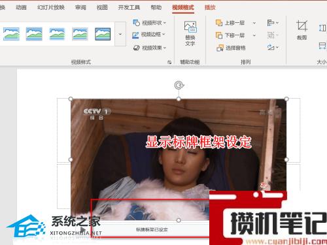Open the 选择窗格 selection pane

[x=231, y=48]
